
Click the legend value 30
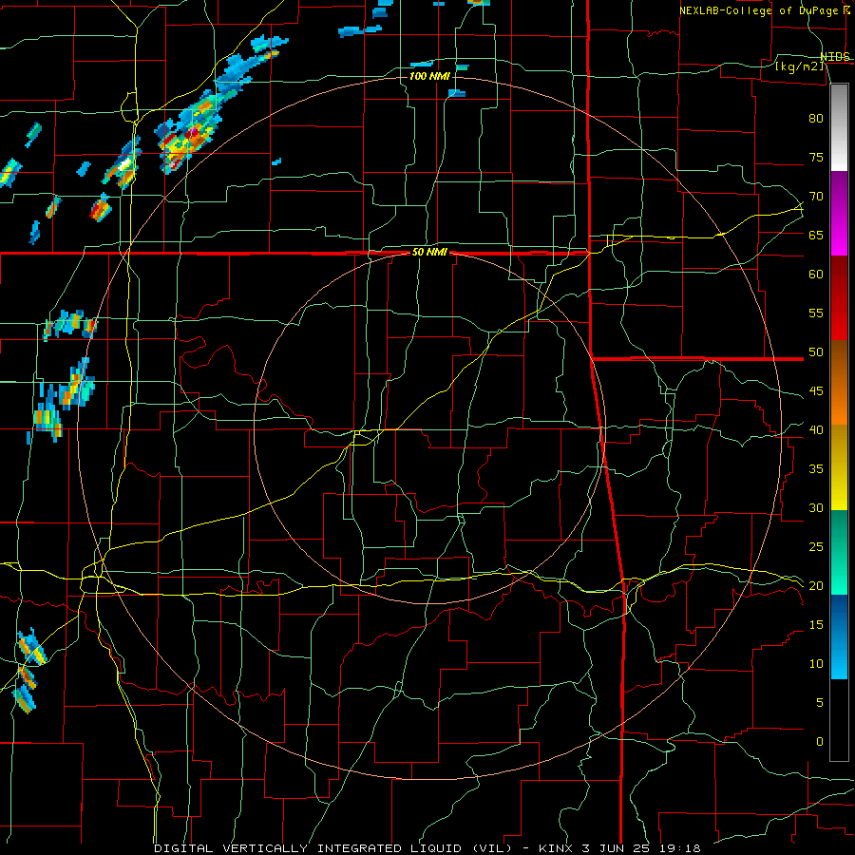point(816,507)
